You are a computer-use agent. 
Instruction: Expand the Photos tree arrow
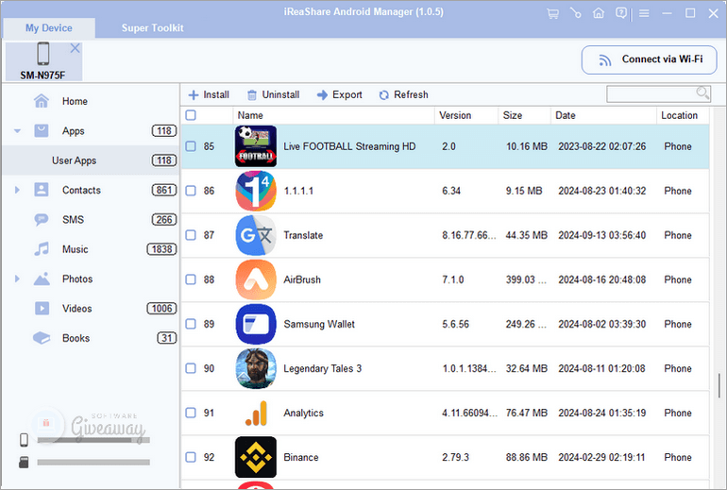click(x=17, y=279)
